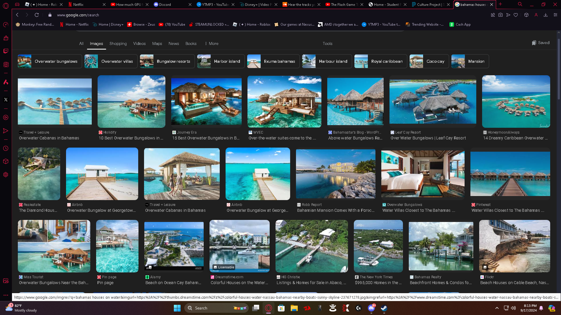Open the GX Cleaner broom icon
This screenshot has height=315, width=561.
[6, 38]
